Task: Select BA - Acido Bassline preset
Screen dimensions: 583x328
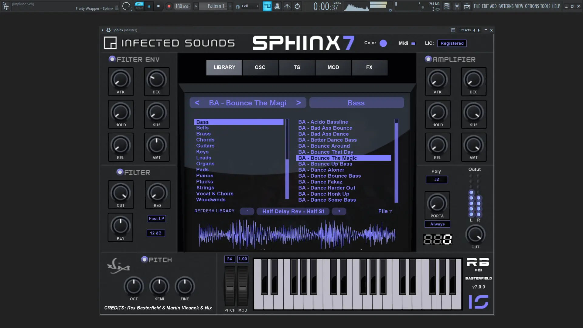Action: click(x=323, y=122)
